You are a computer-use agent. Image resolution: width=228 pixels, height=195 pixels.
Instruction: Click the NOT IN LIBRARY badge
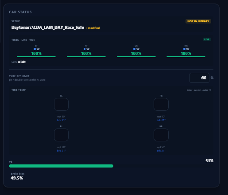198,21
